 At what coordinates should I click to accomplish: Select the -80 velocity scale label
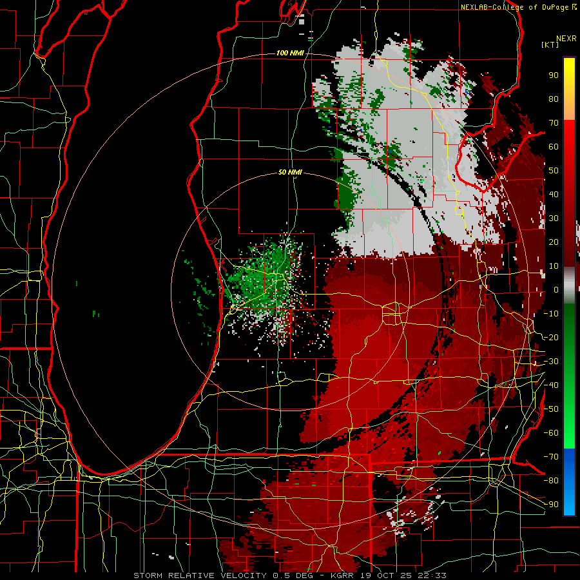pyautogui.click(x=551, y=481)
